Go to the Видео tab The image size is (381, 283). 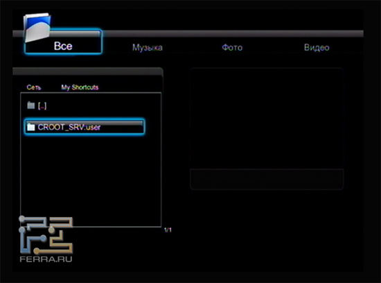tap(317, 47)
